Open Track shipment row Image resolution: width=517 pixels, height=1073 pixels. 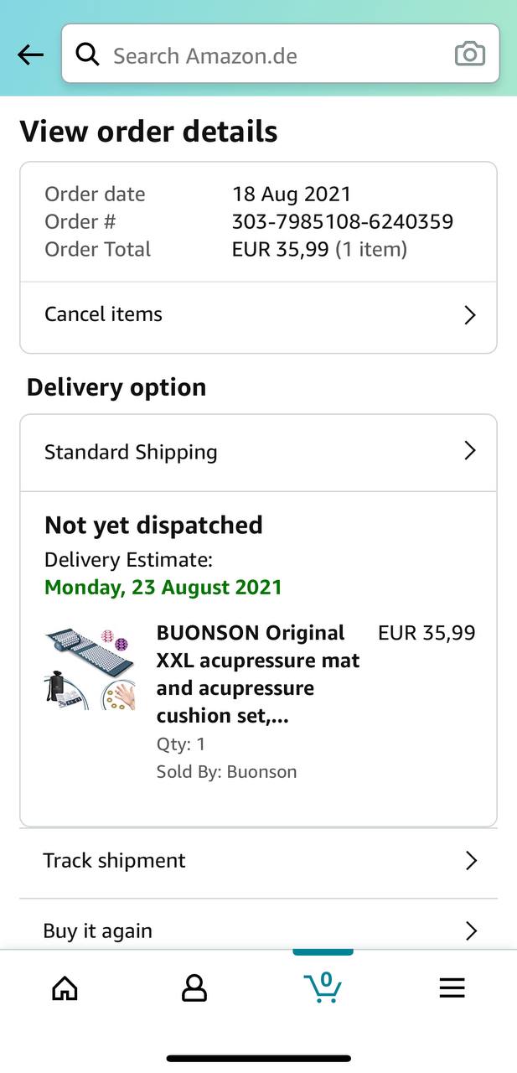click(258, 861)
